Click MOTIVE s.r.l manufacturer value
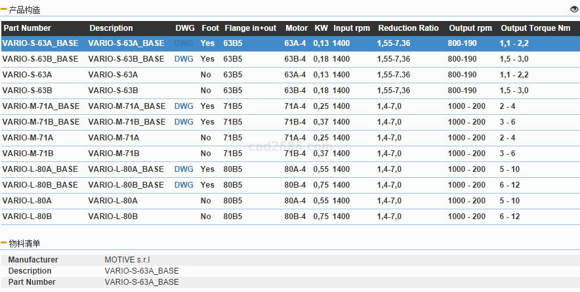This screenshot has width=580, height=292. 132,260
